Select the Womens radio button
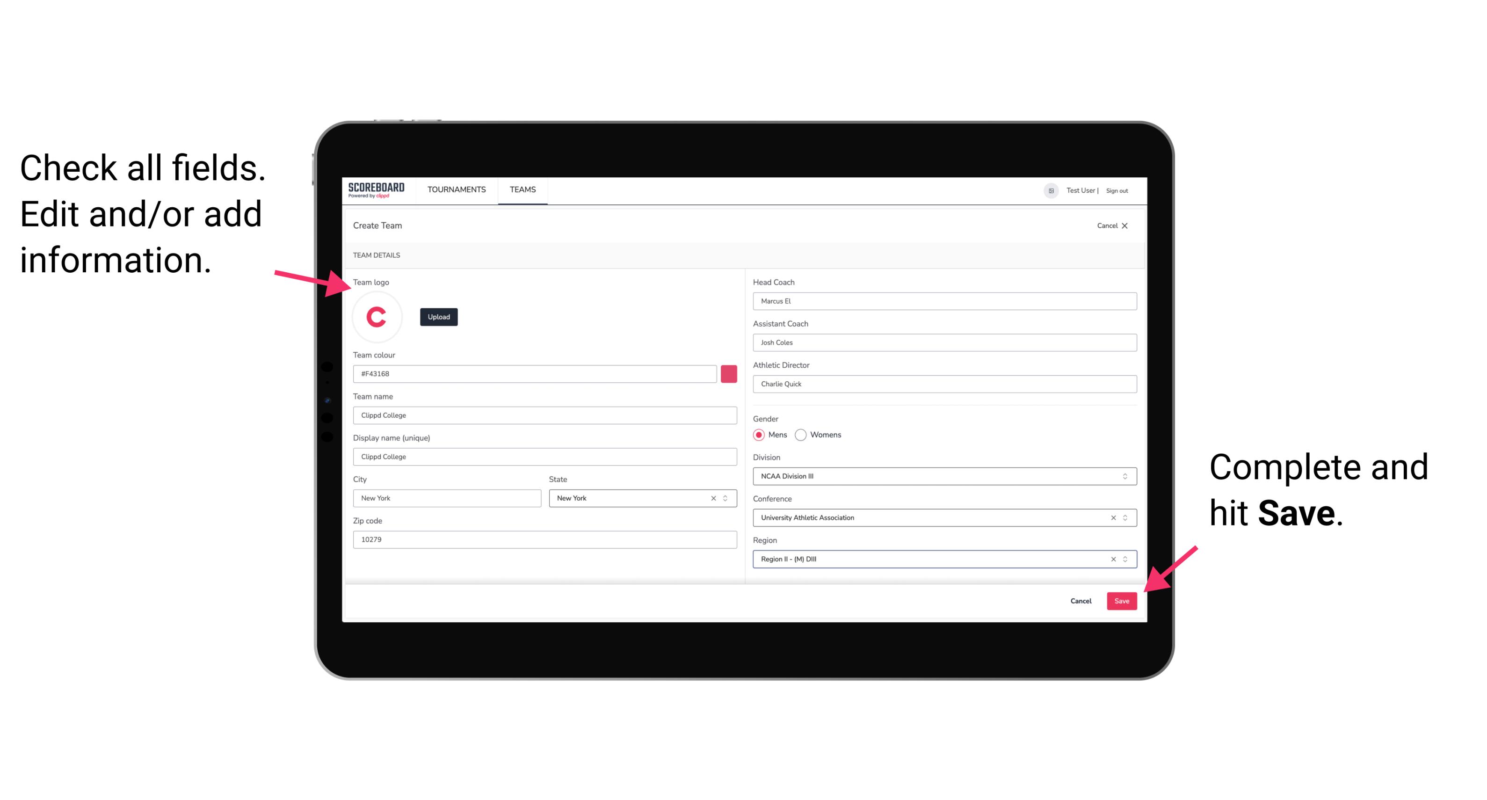 pos(803,435)
